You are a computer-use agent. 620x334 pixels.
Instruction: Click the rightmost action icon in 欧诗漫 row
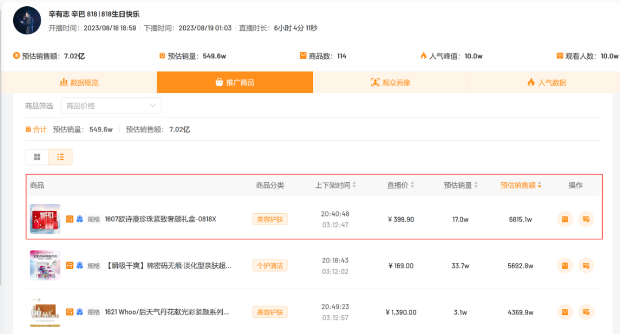(x=586, y=219)
